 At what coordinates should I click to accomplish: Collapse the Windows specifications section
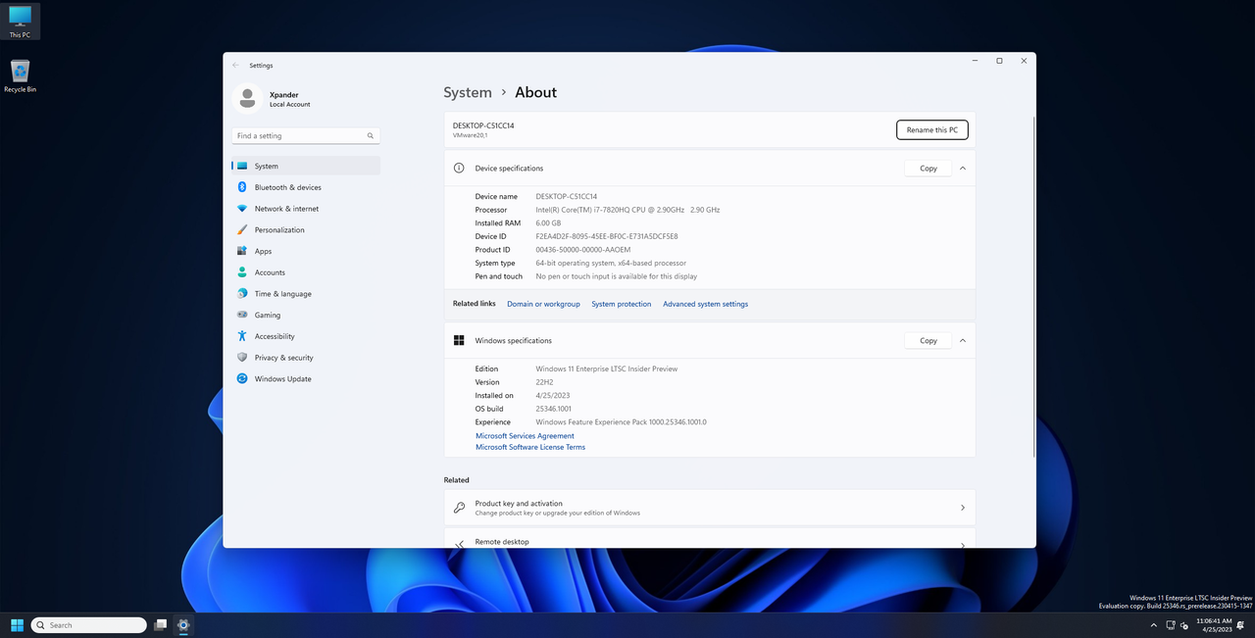(963, 341)
